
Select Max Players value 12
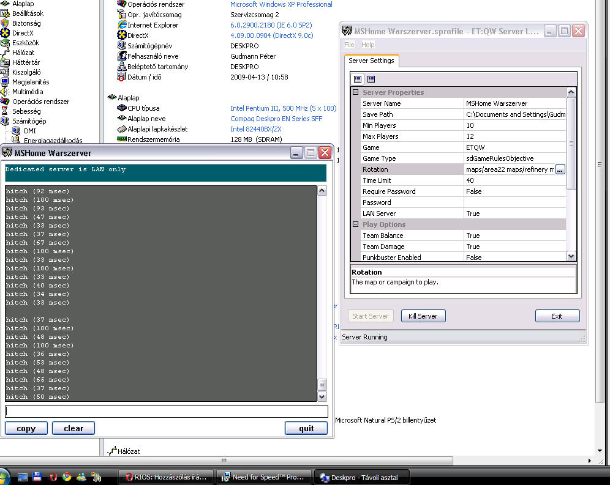point(514,136)
